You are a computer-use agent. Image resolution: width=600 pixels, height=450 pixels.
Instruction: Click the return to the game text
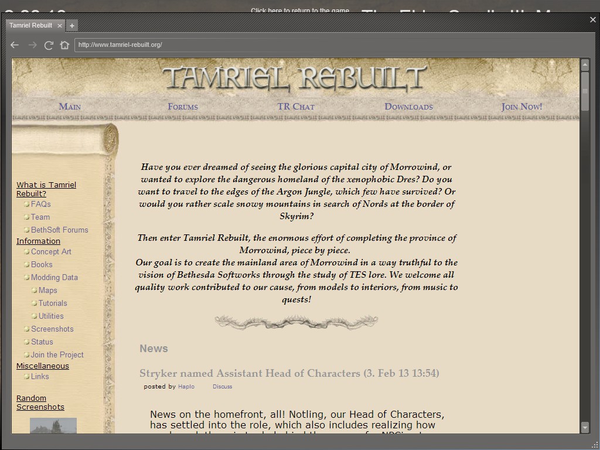click(x=299, y=11)
